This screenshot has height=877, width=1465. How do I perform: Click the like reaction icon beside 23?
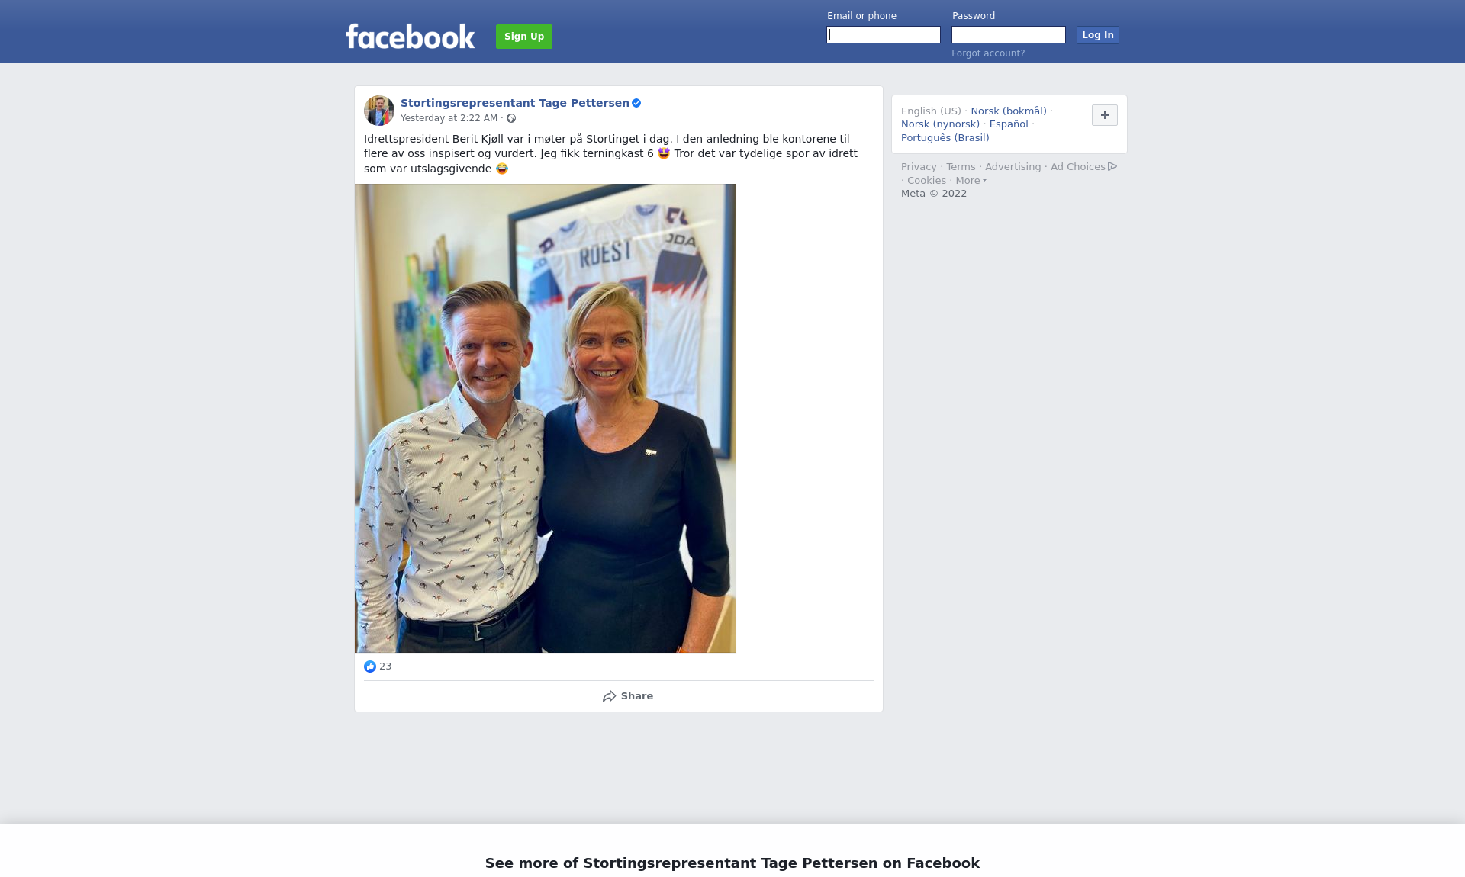[370, 667]
